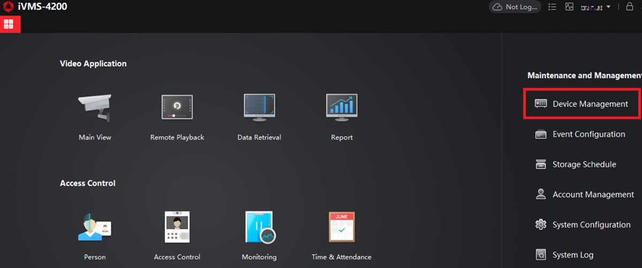Click the Access Control module label
642x268 pixels.
coord(177,257)
